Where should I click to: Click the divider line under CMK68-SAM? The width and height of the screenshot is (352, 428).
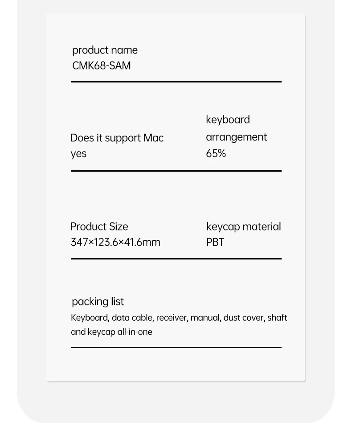(x=176, y=82)
